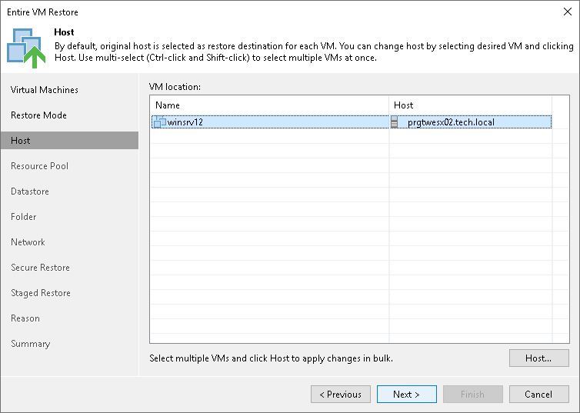The width and height of the screenshot is (580, 413).
Task: Open the Reason step
Action: pyautogui.click(x=25, y=318)
